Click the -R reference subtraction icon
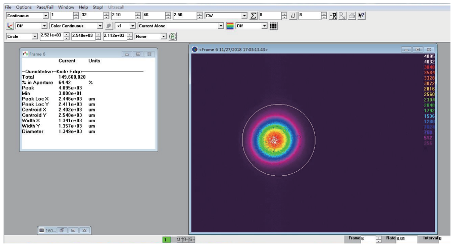 coord(333,16)
